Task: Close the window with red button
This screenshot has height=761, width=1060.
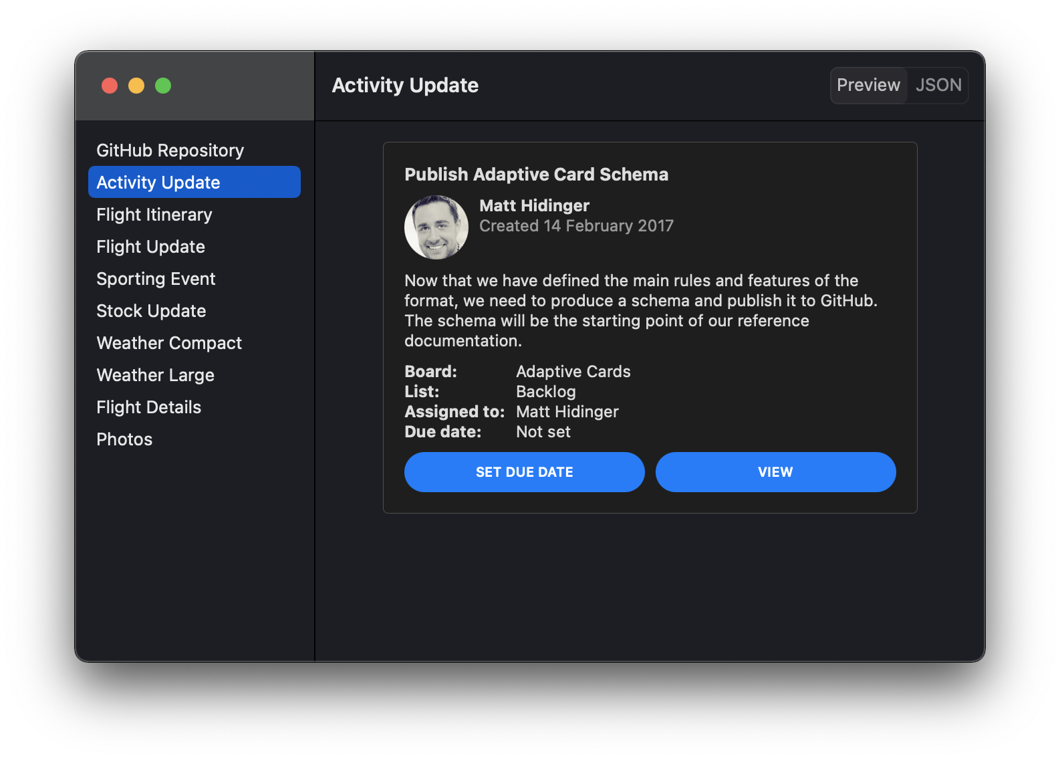Action: coord(110,86)
